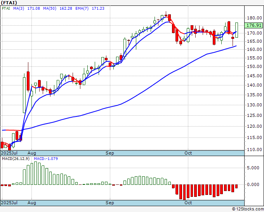Viewport: 264px width, 212px height.
Task: Click the EMA(7) legend label
Action: click(x=82, y=9)
